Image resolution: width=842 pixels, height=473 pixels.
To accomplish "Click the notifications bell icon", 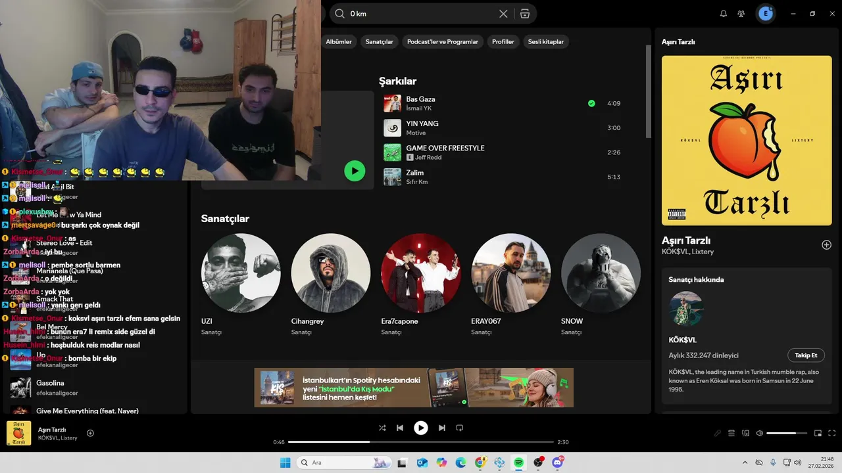I will [724, 14].
